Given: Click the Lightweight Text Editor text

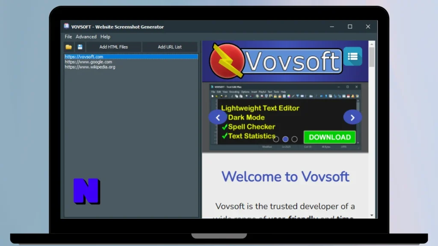Looking at the screenshot, I should pyautogui.click(x=260, y=108).
